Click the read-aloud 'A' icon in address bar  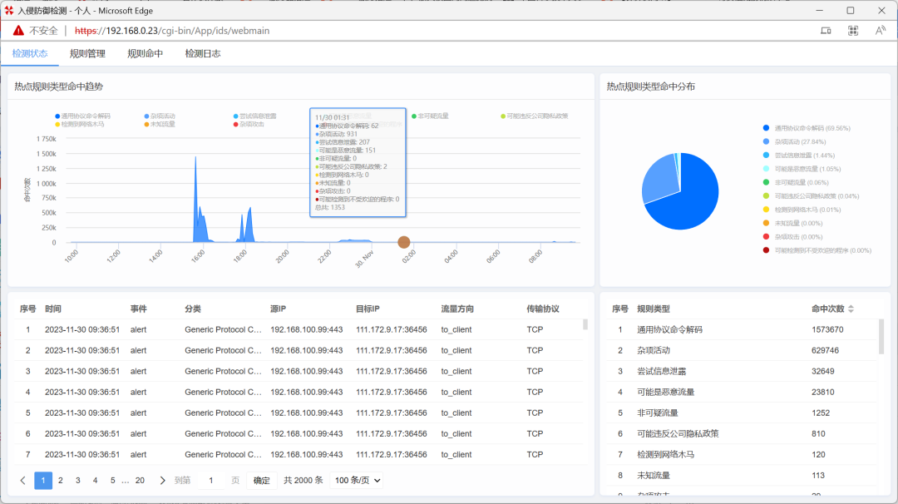(x=881, y=30)
